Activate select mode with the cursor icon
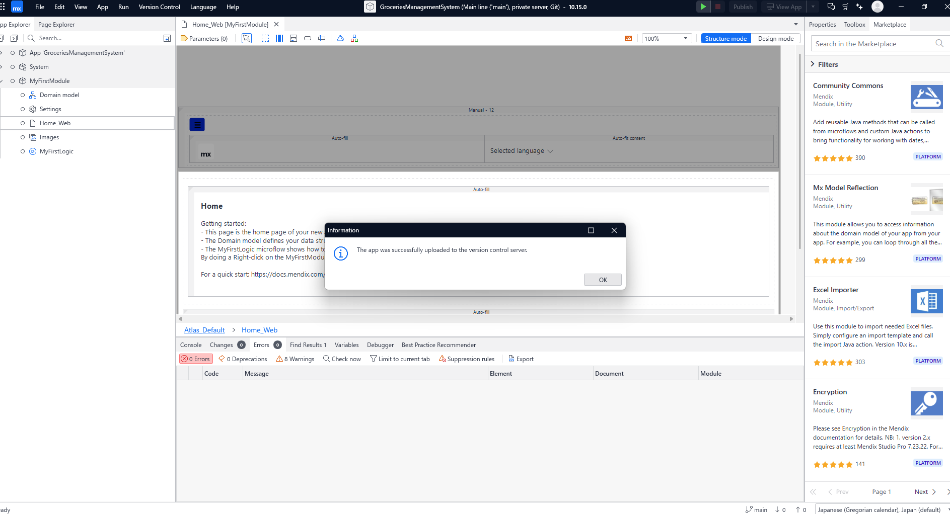 tap(246, 38)
